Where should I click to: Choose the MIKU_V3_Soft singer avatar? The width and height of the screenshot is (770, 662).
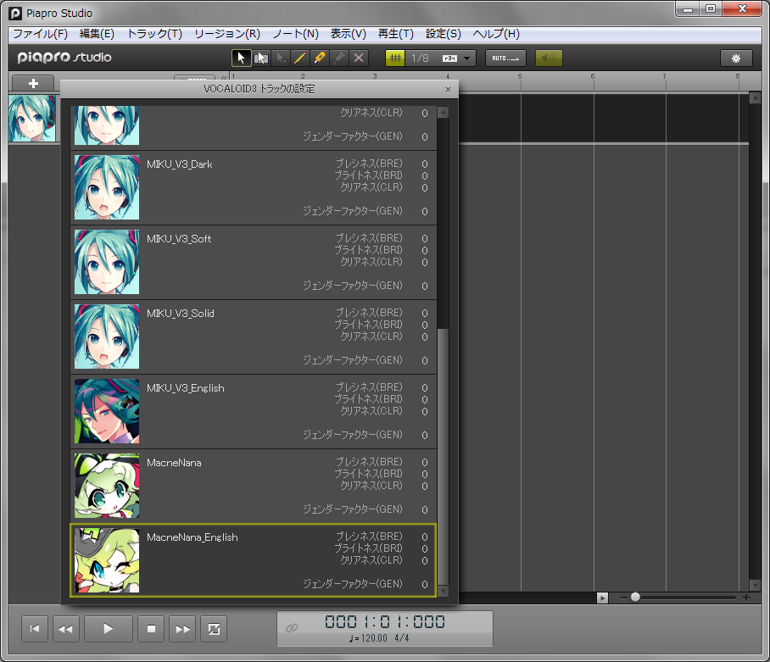(107, 262)
